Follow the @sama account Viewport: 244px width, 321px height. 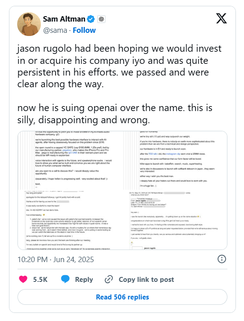pos(84,30)
